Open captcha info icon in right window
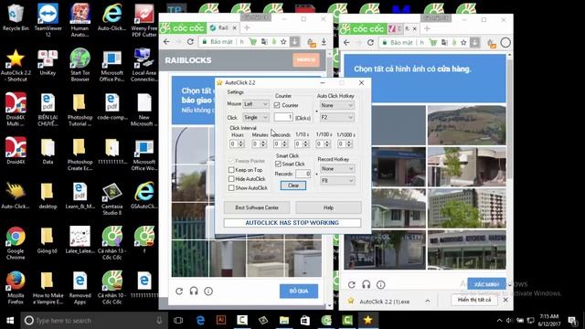 click(x=380, y=284)
